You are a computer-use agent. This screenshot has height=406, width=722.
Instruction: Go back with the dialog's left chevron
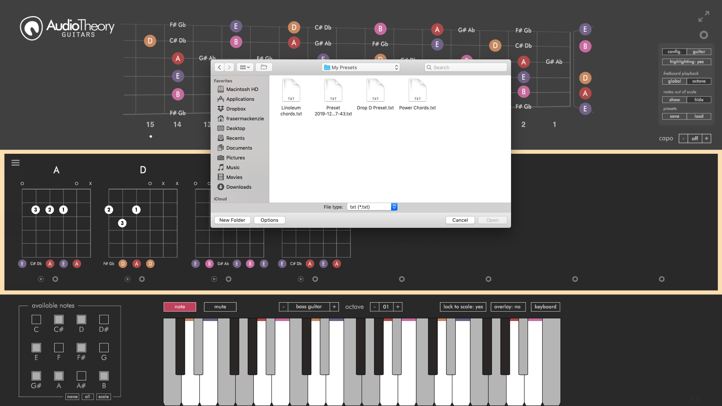pyautogui.click(x=220, y=67)
